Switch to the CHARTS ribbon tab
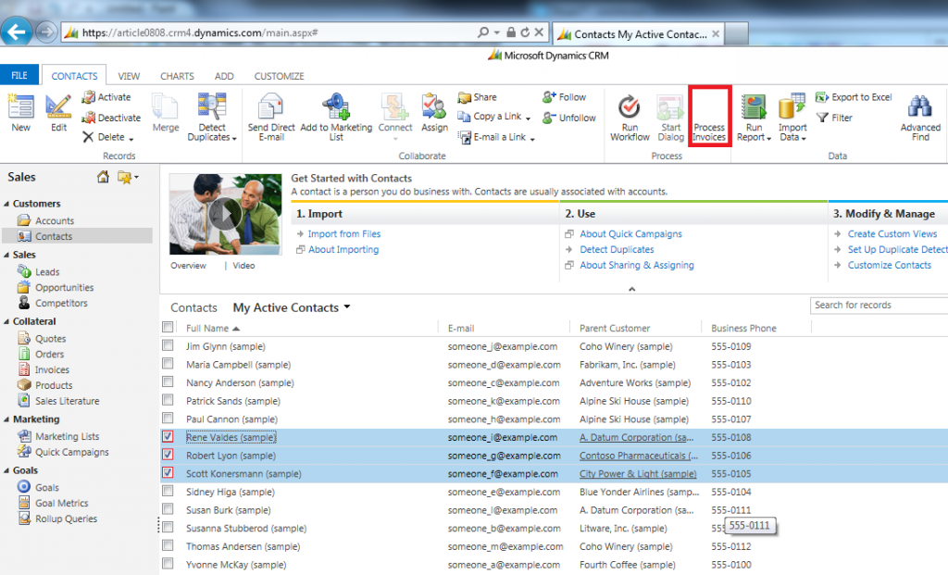 tap(176, 75)
